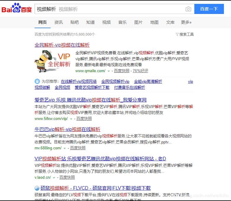Click the v.laod.cn/ URL
This screenshot has height=201, width=231.
click(43, 177)
